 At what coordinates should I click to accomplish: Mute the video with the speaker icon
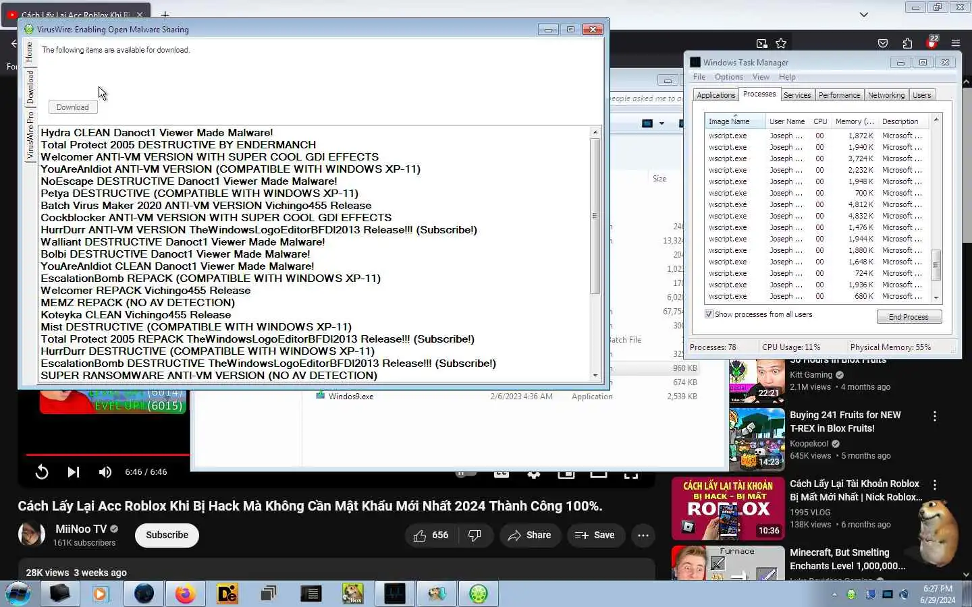click(105, 472)
